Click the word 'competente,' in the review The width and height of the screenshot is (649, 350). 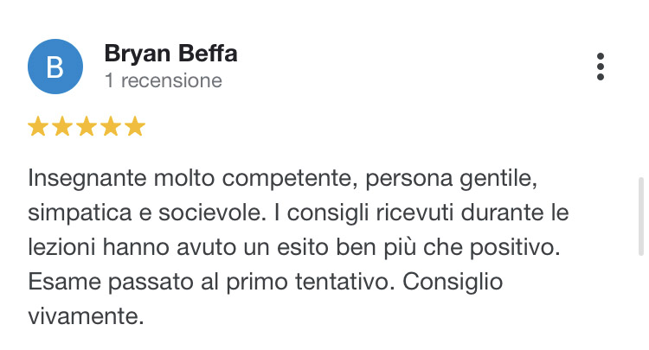coord(290,179)
